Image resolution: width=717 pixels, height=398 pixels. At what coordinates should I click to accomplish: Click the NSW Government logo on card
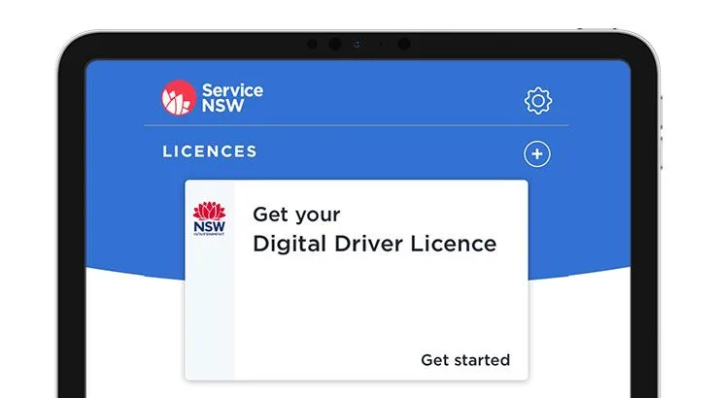tap(209, 218)
